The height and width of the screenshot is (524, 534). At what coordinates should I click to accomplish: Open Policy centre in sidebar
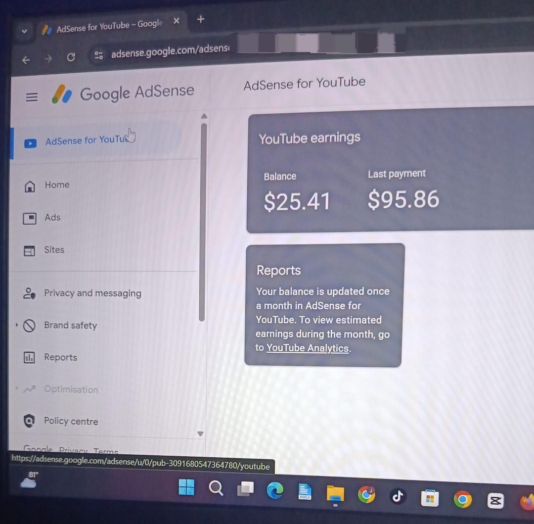click(x=71, y=422)
